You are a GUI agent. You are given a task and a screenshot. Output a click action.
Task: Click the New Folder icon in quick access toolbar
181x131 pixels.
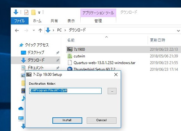coord(33,12)
